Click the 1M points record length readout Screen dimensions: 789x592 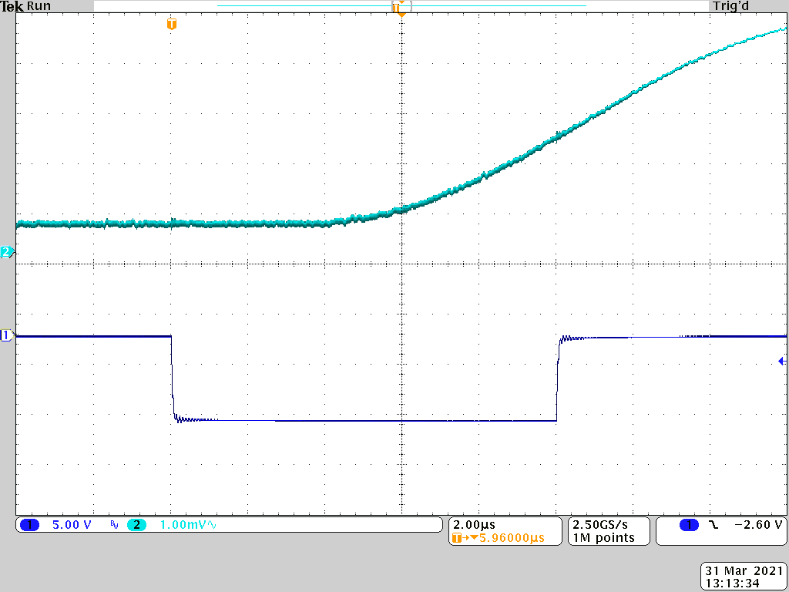pyautogui.click(x=603, y=537)
